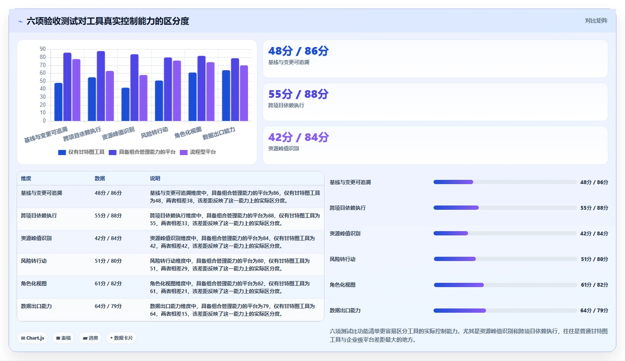Click the 风险转行动 progress bar

click(x=505, y=259)
